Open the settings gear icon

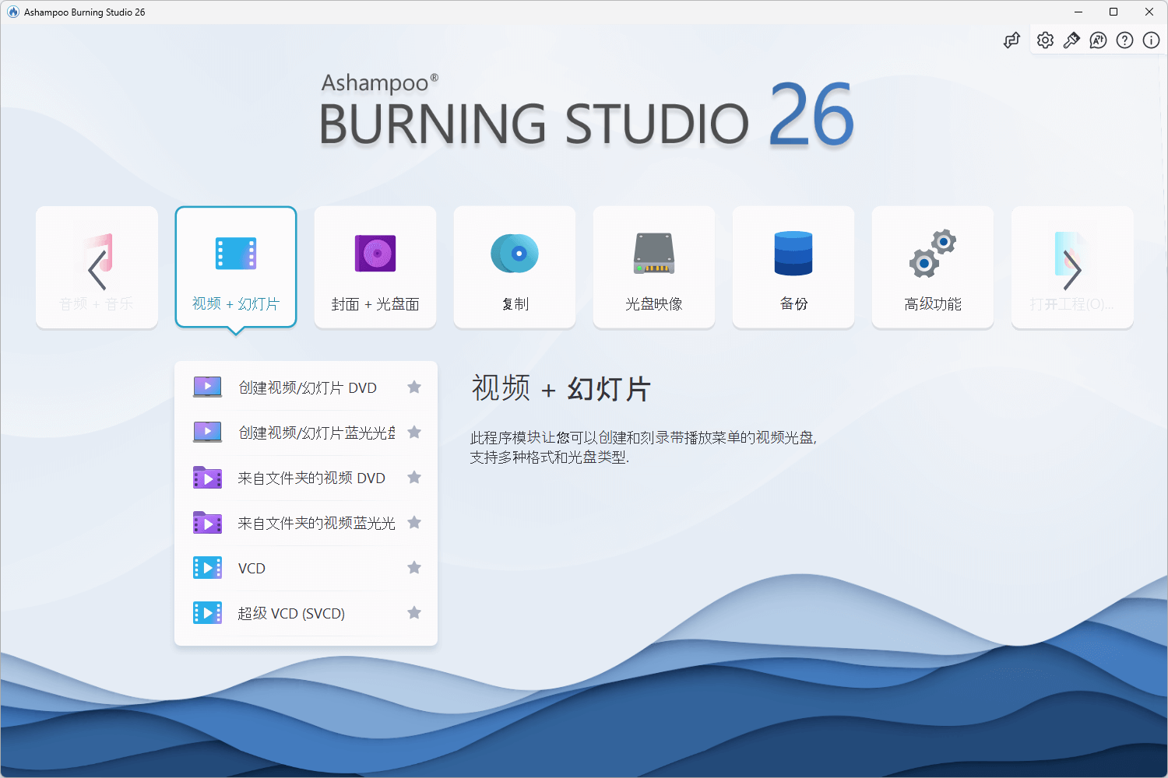coord(1045,40)
